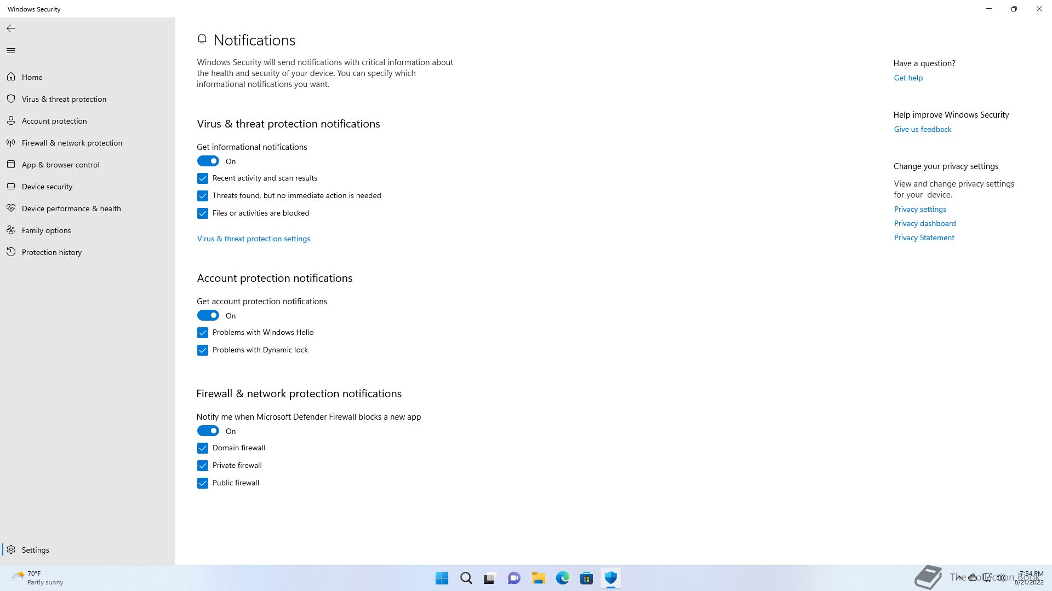Screen dimensions: 1052x591
Task: Uncheck Problems with Dynamic lock
Action: [203, 350]
